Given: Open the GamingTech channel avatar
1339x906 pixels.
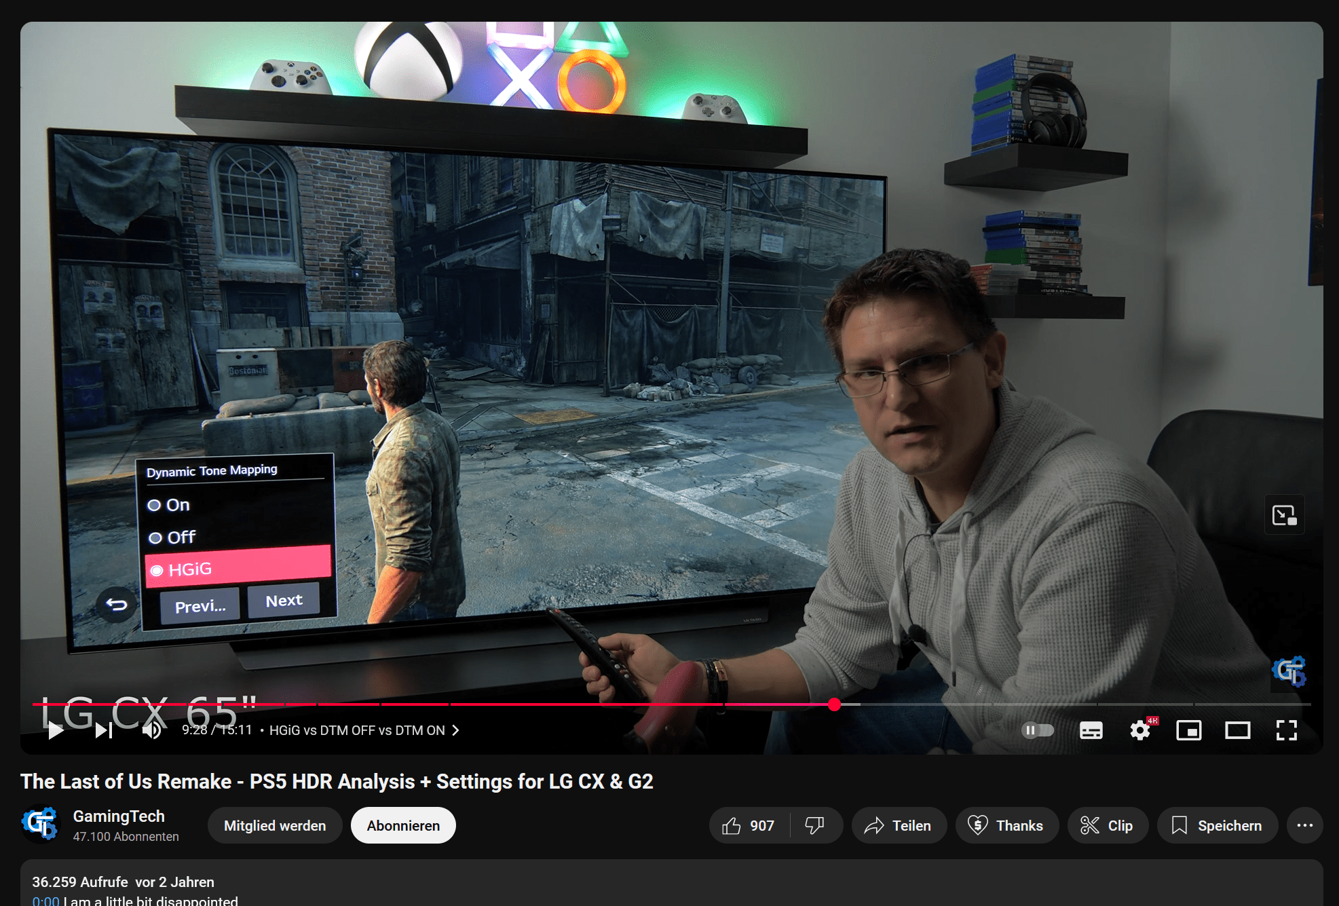Looking at the screenshot, I should (41, 824).
